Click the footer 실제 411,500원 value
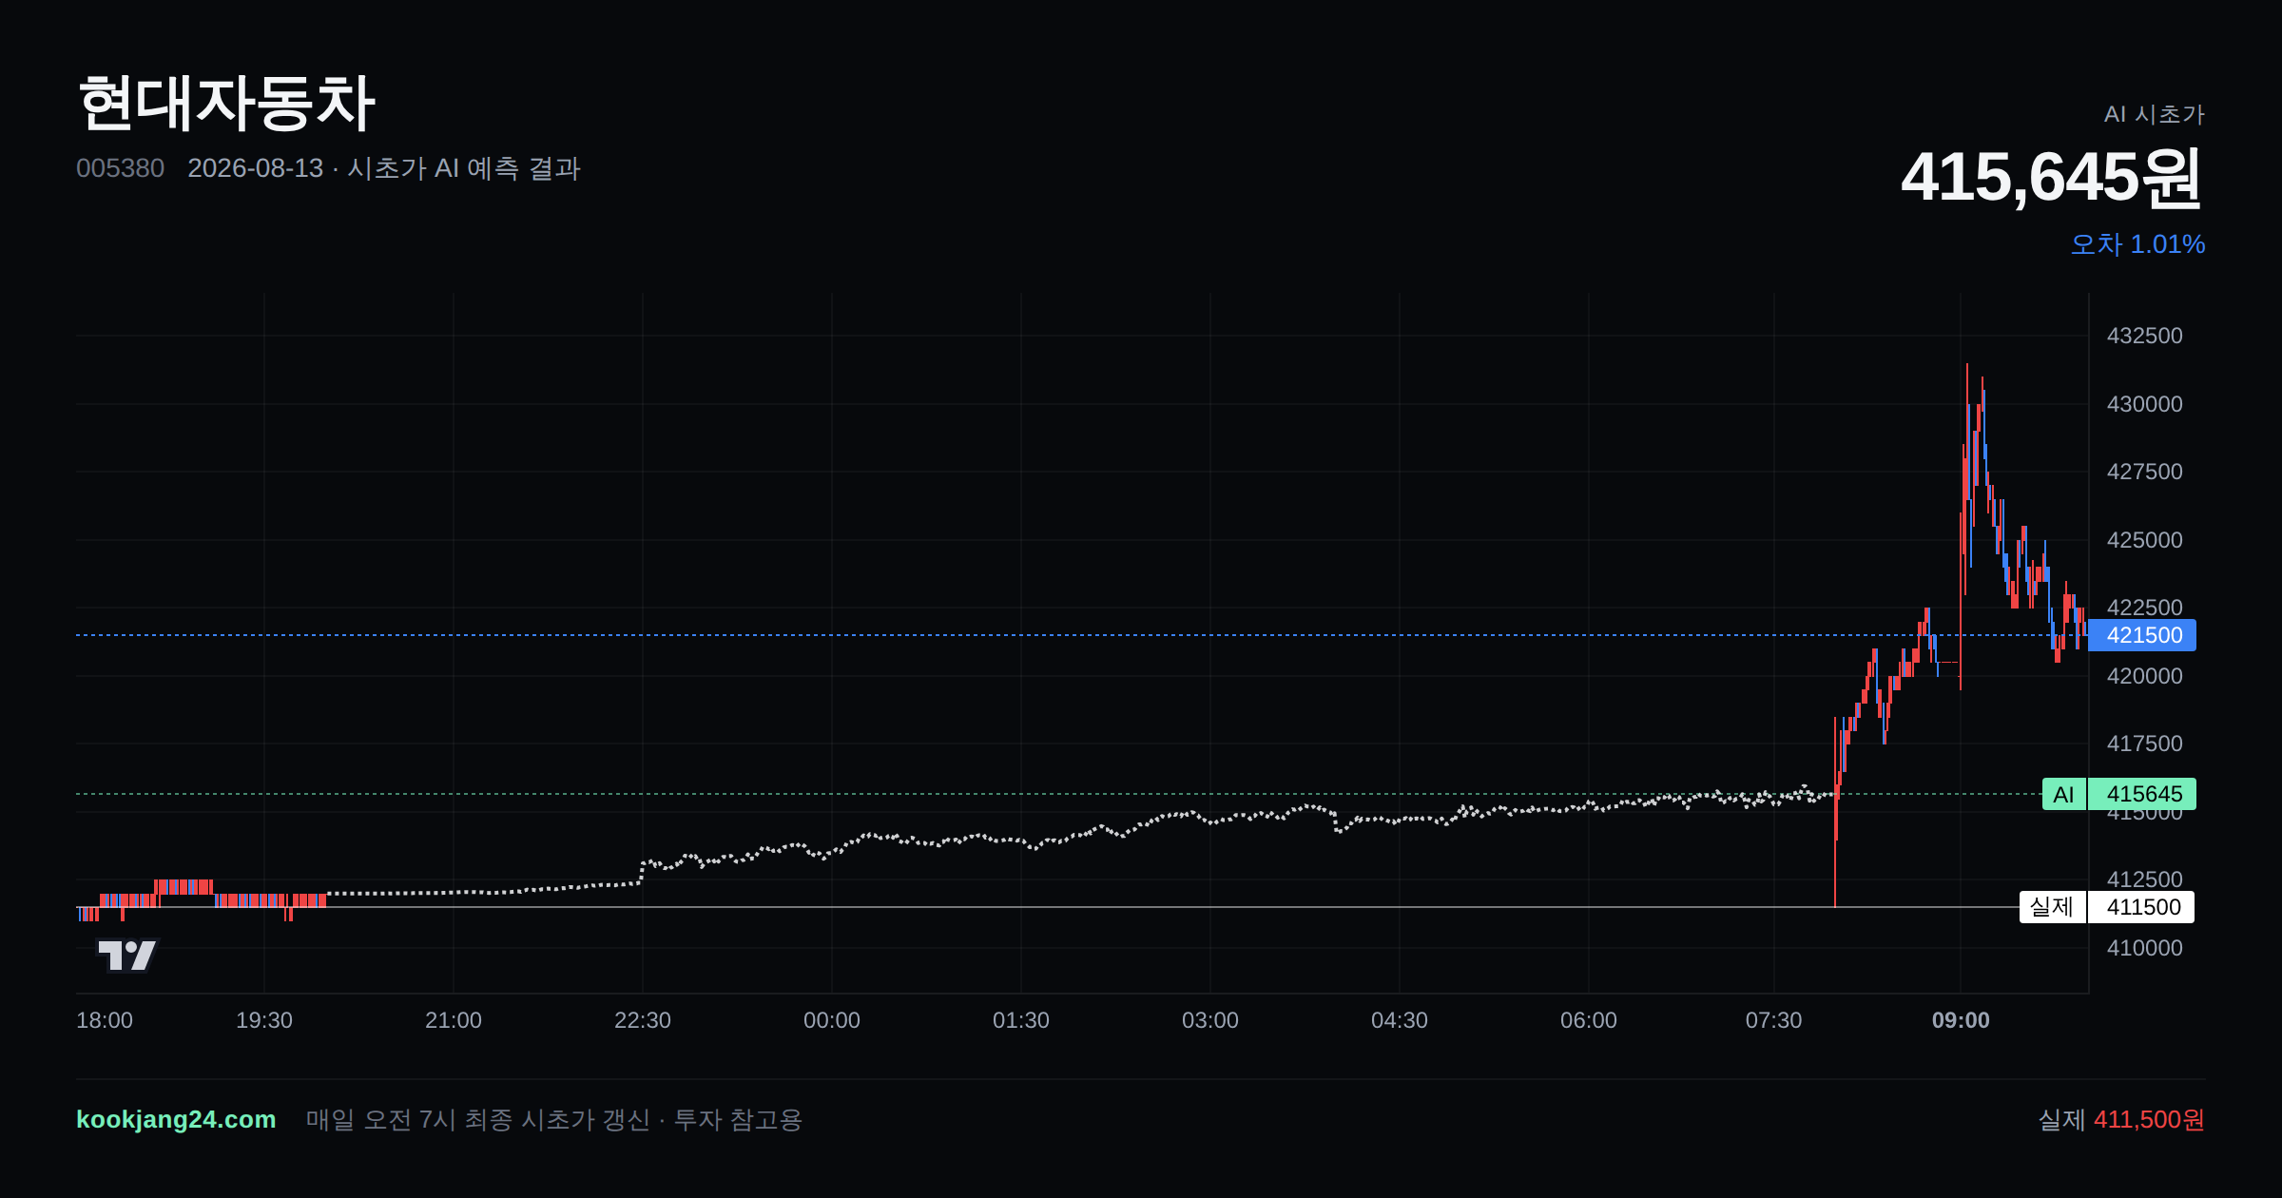Screen dimensions: 2282x1198 (2121, 1119)
